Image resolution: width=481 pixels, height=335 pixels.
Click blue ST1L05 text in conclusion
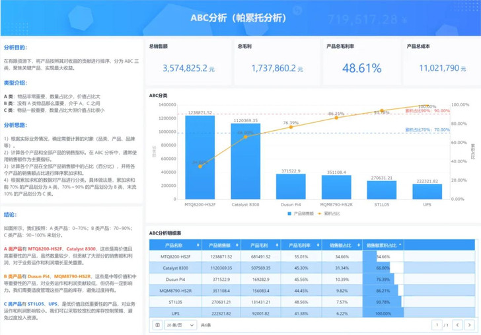pyautogui.click(x=36, y=304)
